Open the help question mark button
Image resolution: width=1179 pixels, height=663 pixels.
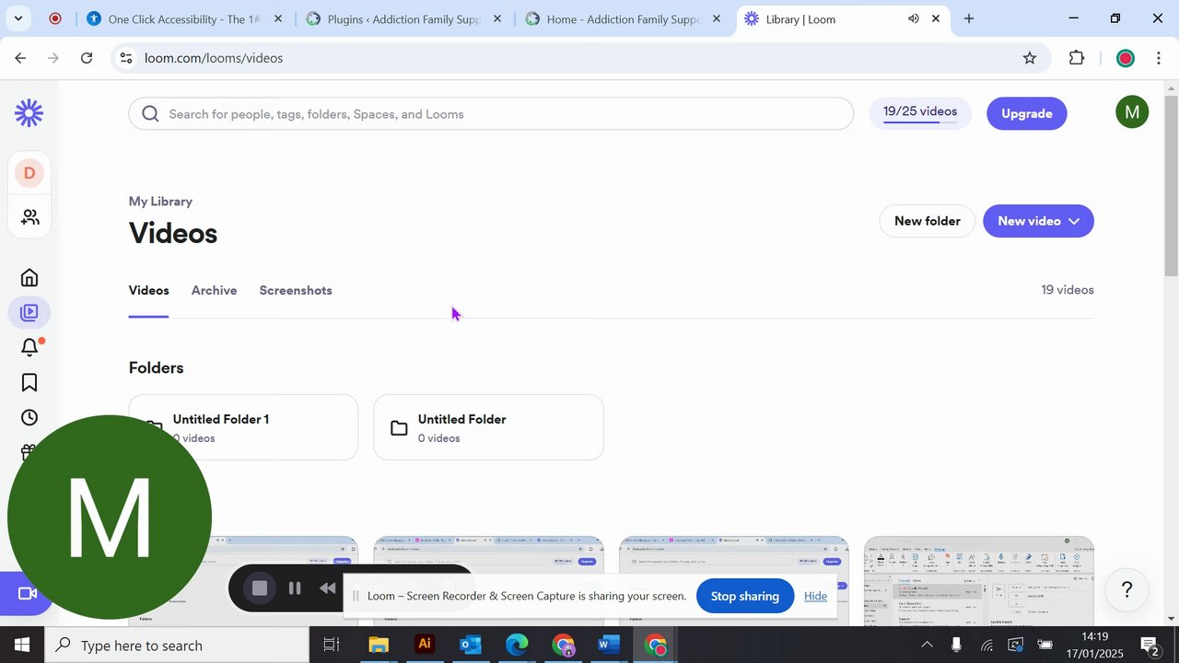(1126, 589)
